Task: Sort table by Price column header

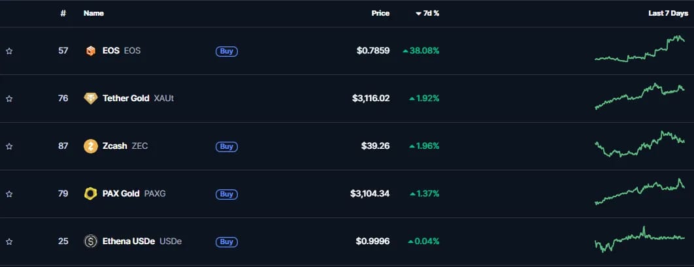Action: 380,13
